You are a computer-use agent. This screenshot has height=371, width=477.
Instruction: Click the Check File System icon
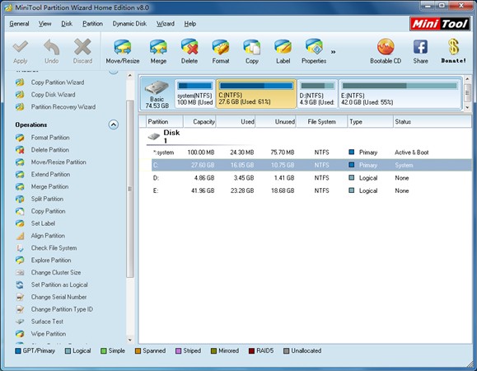pos(20,248)
